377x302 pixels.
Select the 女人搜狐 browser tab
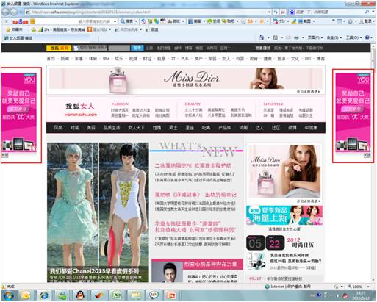click(46, 38)
